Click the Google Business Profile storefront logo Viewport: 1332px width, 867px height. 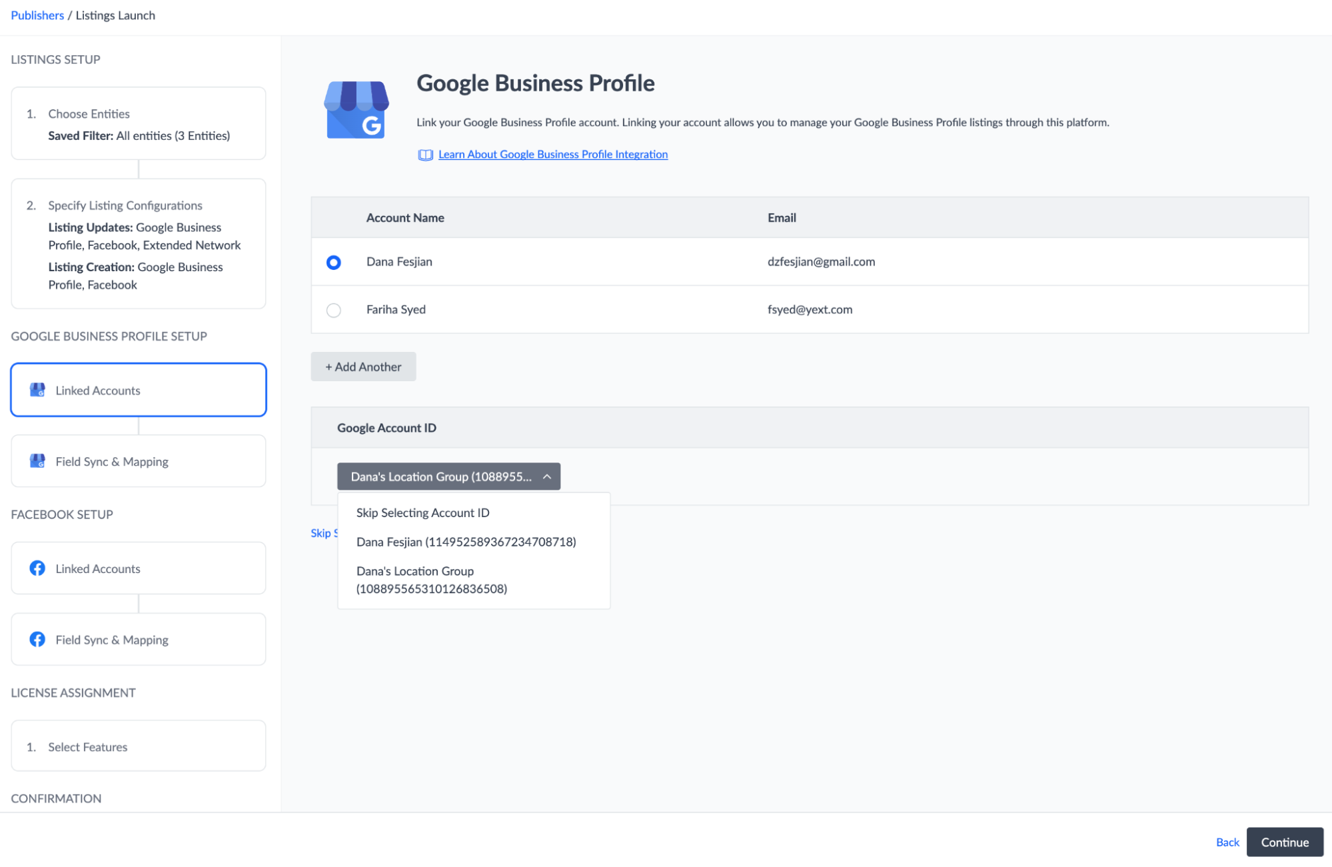click(x=356, y=110)
